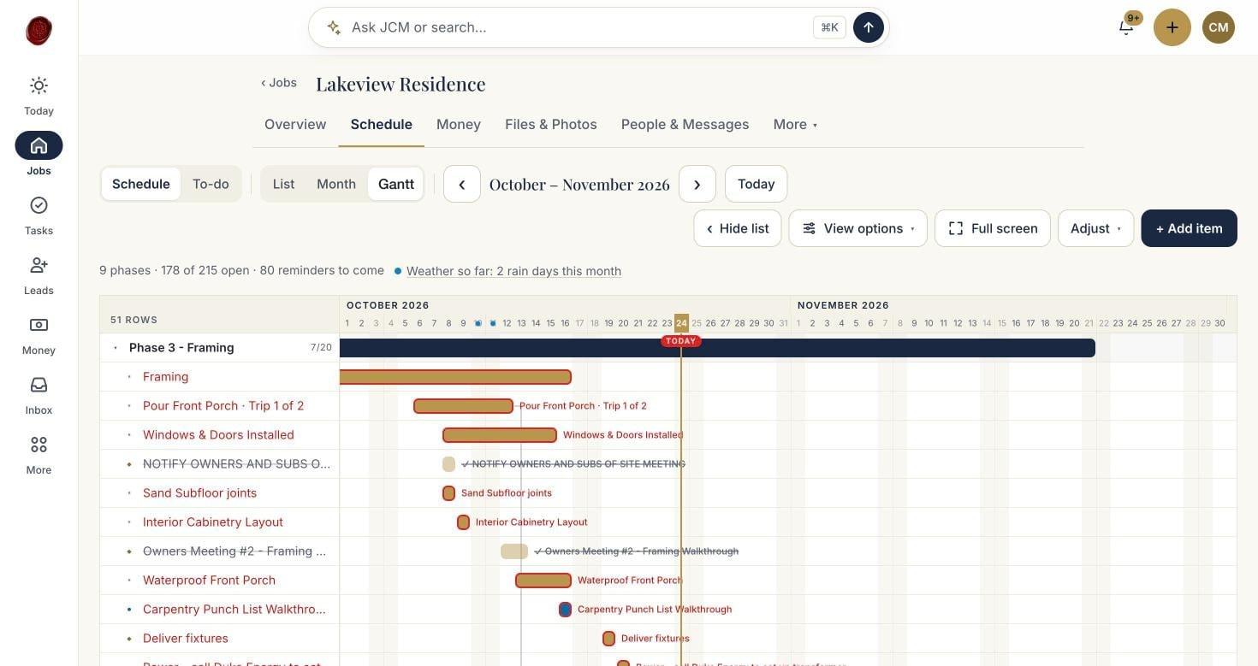Switch to the Schedule toggle

click(x=141, y=184)
